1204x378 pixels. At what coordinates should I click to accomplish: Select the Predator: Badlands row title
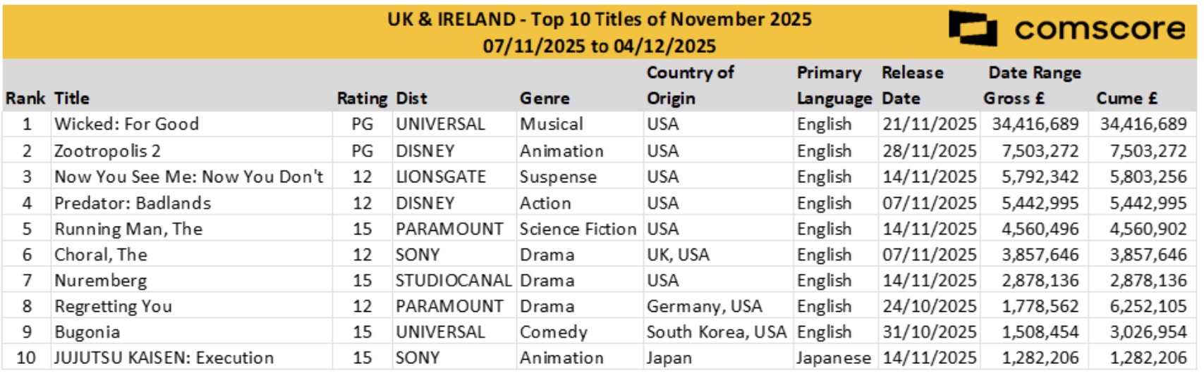[x=133, y=203]
